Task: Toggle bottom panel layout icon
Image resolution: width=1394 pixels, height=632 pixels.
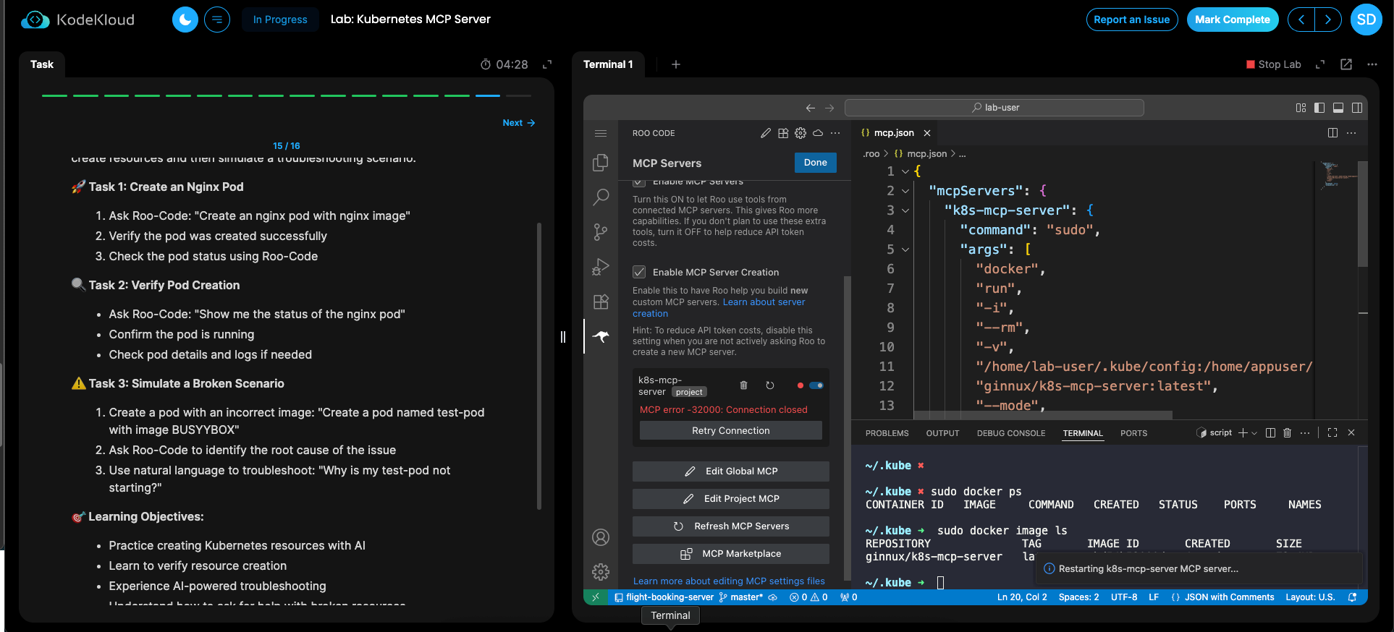Action: 1338,108
